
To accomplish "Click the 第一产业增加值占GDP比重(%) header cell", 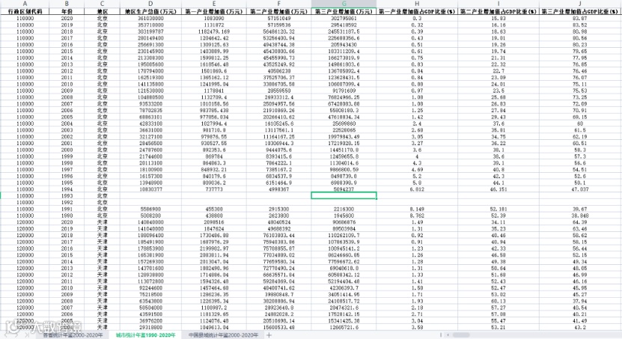I will pyautogui.click(x=417, y=11).
